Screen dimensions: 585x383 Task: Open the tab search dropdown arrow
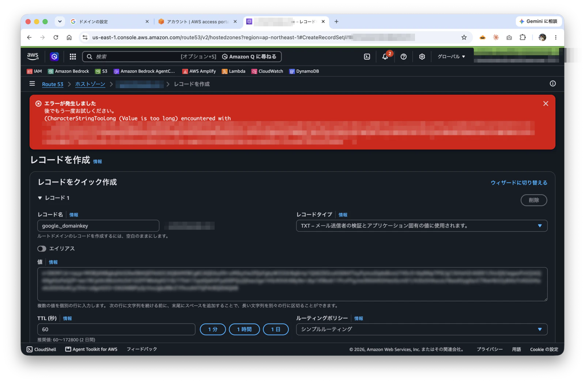click(60, 22)
